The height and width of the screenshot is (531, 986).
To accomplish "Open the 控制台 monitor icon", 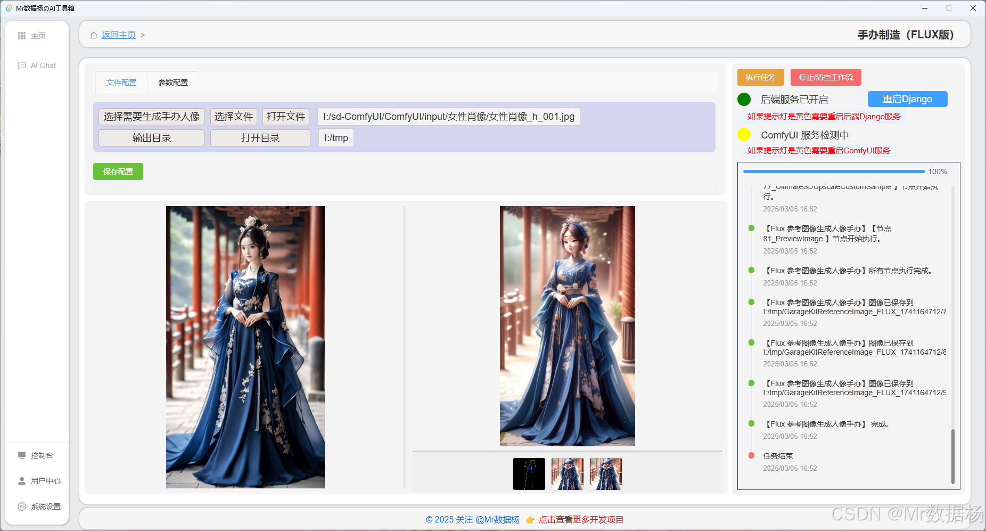I will tap(22, 455).
